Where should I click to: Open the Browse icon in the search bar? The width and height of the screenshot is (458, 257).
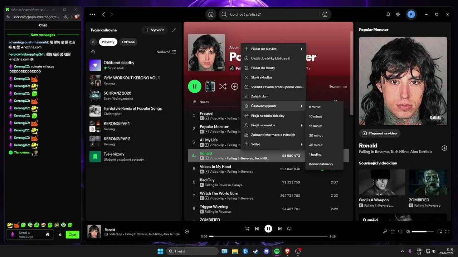coord(325,14)
